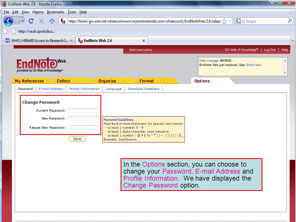The image size is (296, 222).
Task: Click the 'Change Password' heading
Action: 41,102
